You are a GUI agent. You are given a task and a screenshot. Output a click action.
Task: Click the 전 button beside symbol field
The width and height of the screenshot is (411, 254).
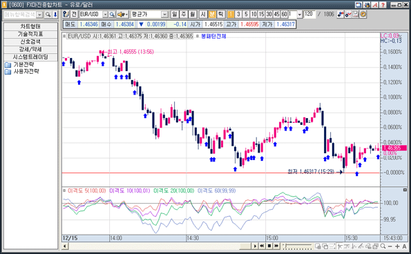74,14
